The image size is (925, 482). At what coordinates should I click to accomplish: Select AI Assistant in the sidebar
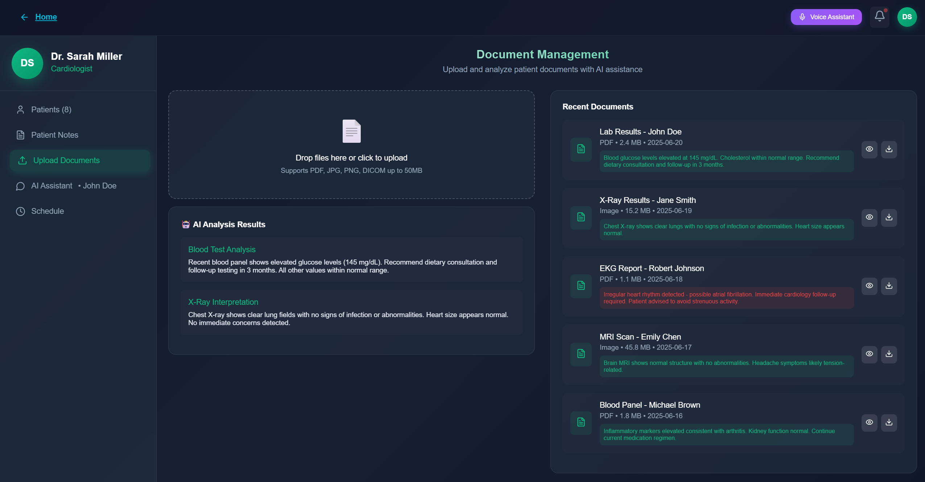52,186
